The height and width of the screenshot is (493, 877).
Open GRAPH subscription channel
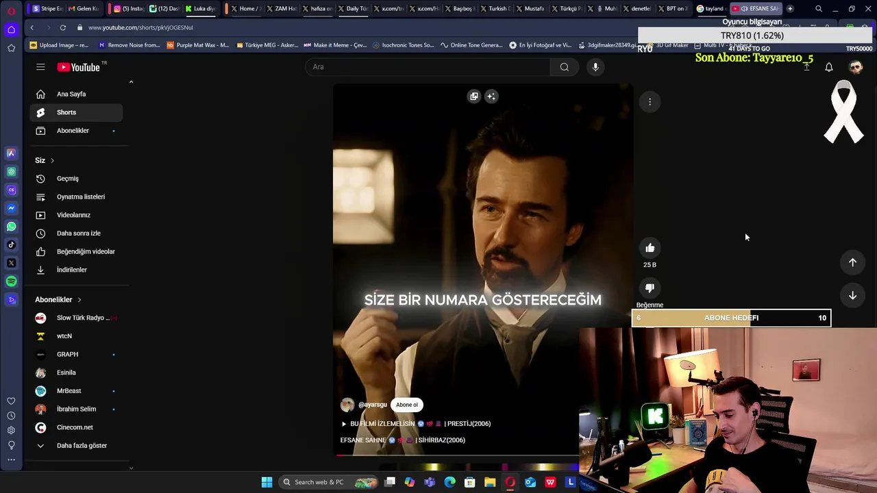click(76, 354)
